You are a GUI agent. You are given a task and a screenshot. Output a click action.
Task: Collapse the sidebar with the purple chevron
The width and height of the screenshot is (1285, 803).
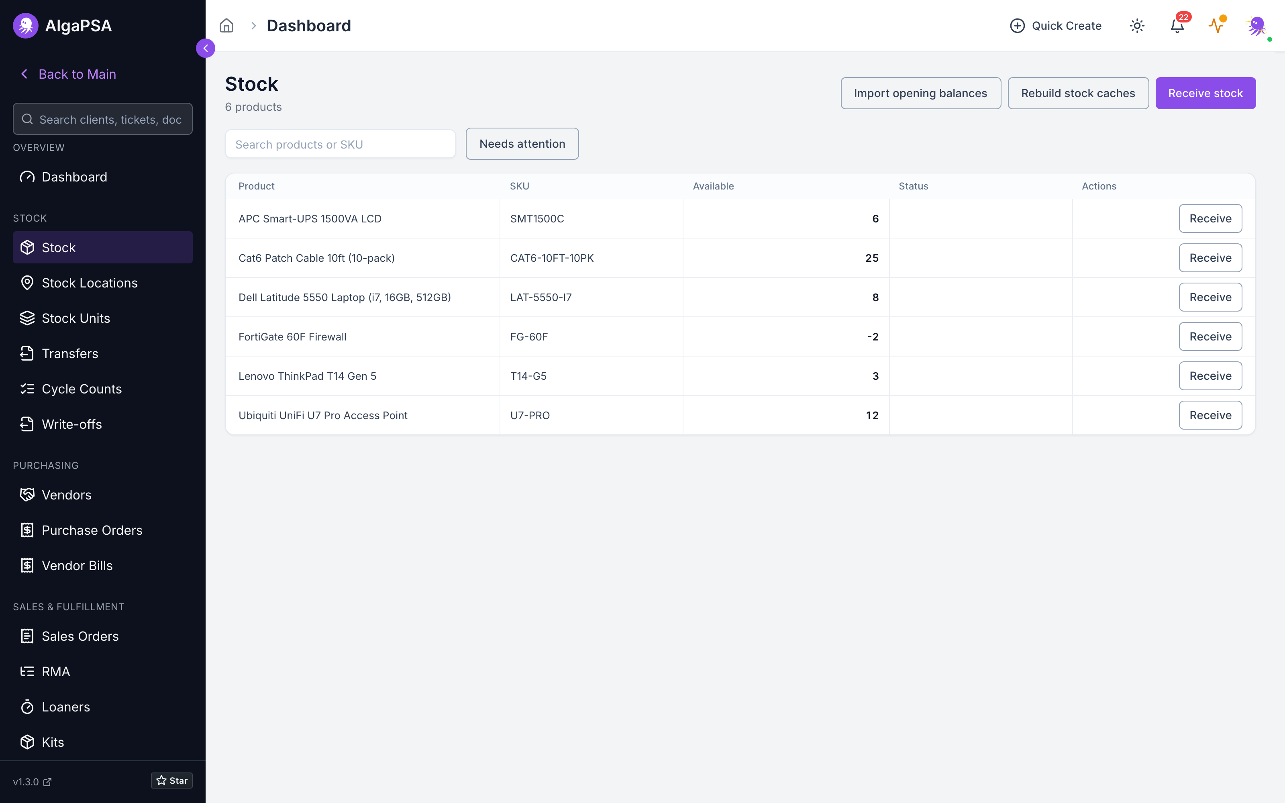pyautogui.click(x=206, y=48)
